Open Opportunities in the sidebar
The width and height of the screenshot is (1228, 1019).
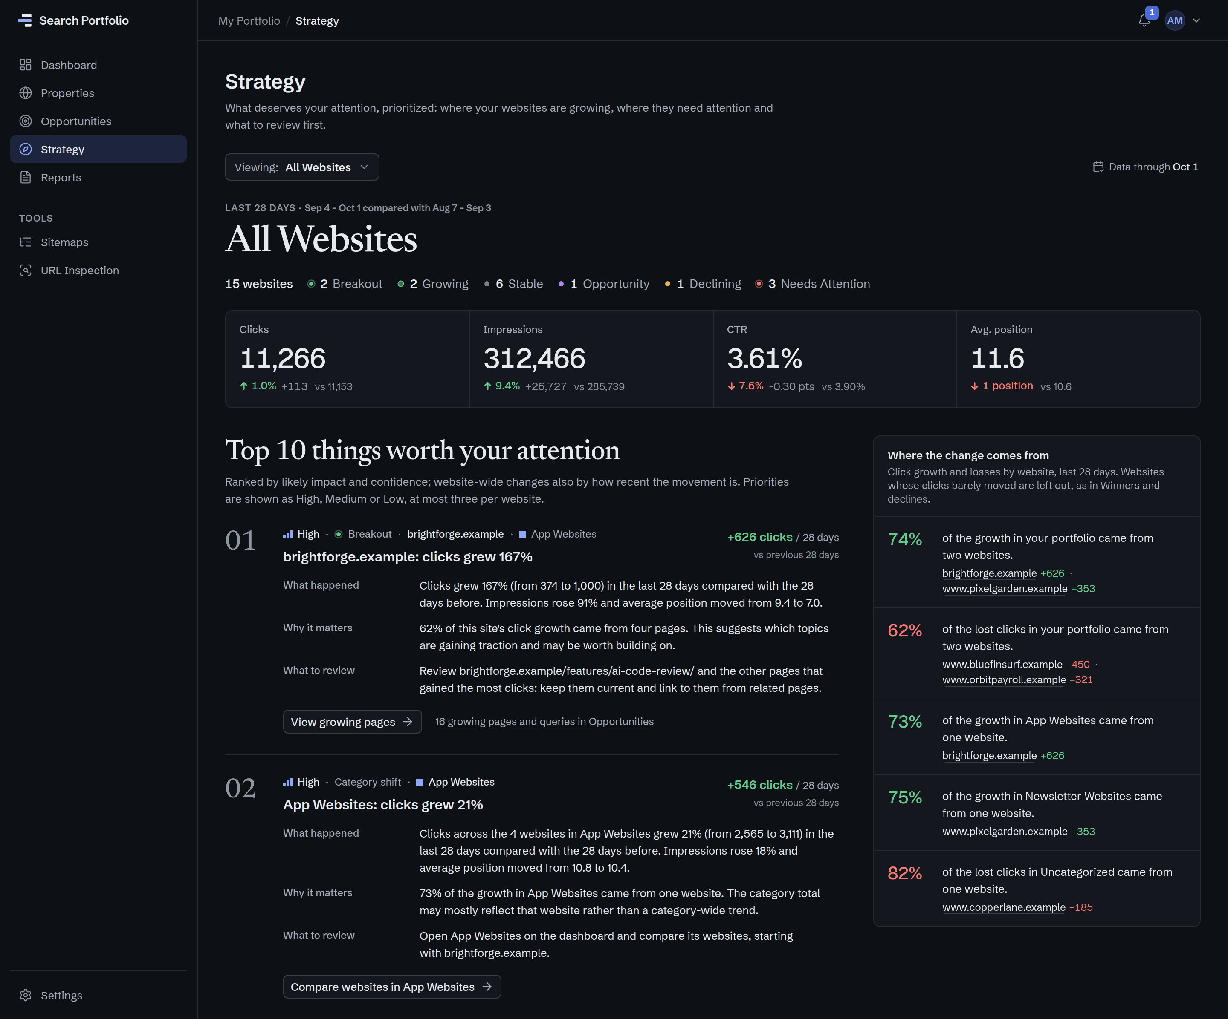(98, 121)
